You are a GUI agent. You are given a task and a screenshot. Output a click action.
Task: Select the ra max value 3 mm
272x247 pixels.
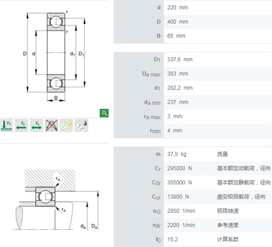tap(174, 116)
